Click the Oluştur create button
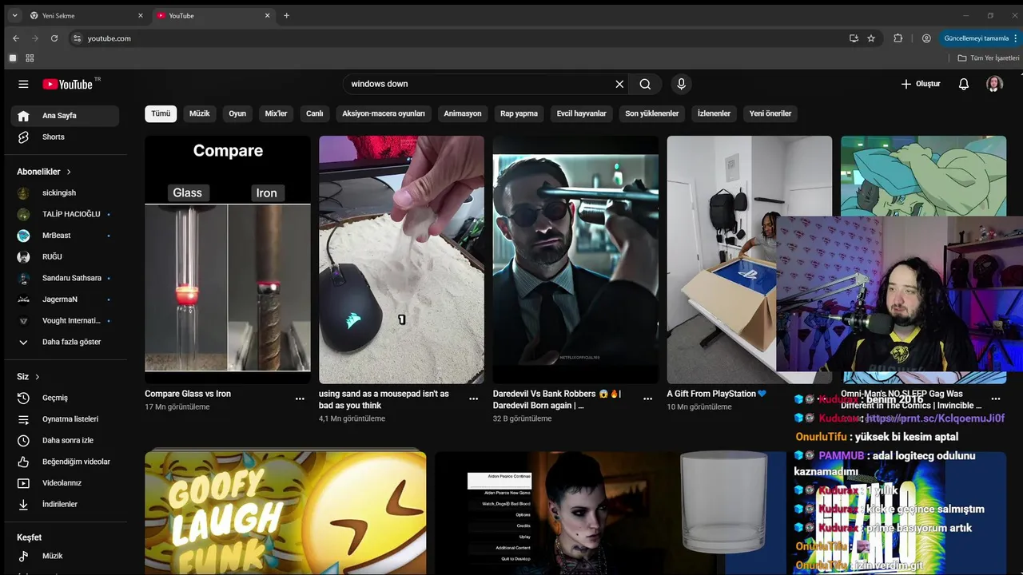This screenshot has width=1023, height=575. pyautogui.click(x=921, y=84)
